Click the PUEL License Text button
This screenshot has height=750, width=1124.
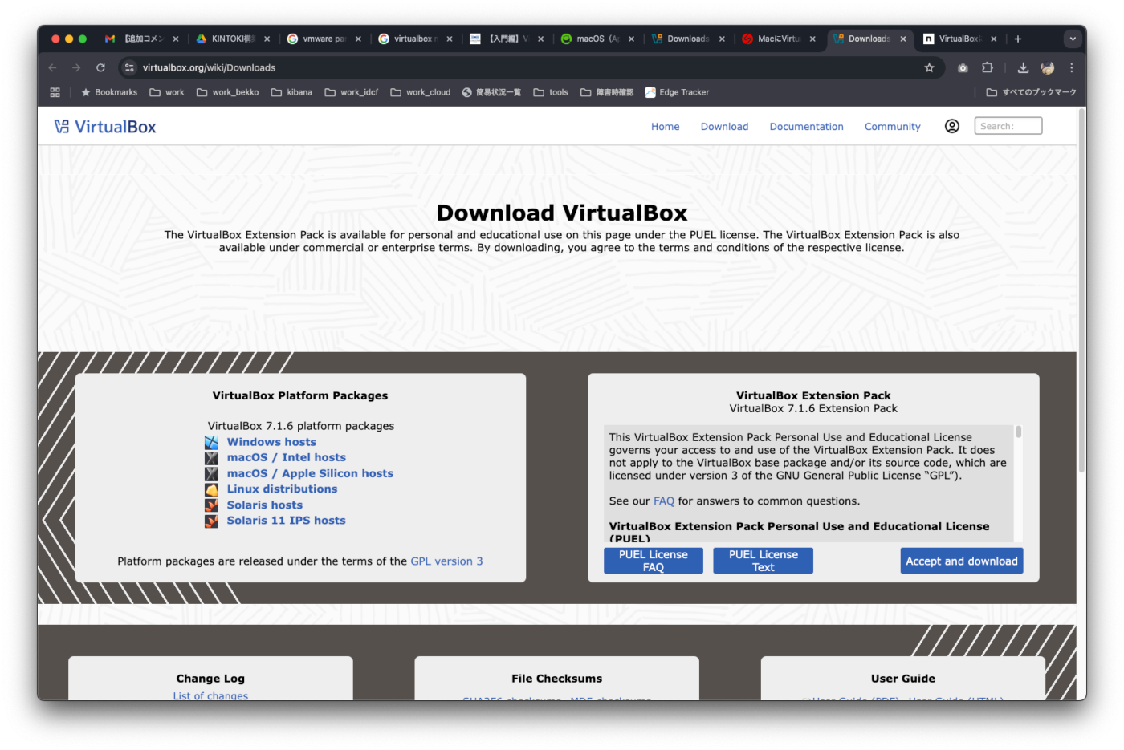coord(763,561)
